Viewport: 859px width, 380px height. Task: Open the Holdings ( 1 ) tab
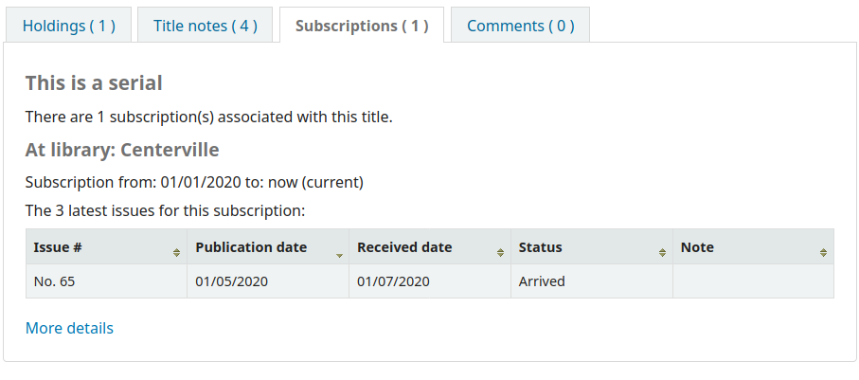[69, 26]
